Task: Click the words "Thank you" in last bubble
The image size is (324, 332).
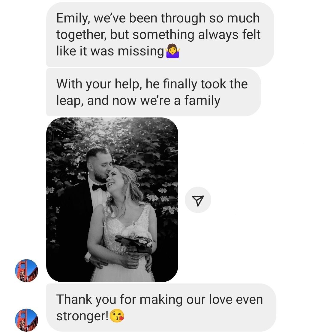Action: (86, 300)
